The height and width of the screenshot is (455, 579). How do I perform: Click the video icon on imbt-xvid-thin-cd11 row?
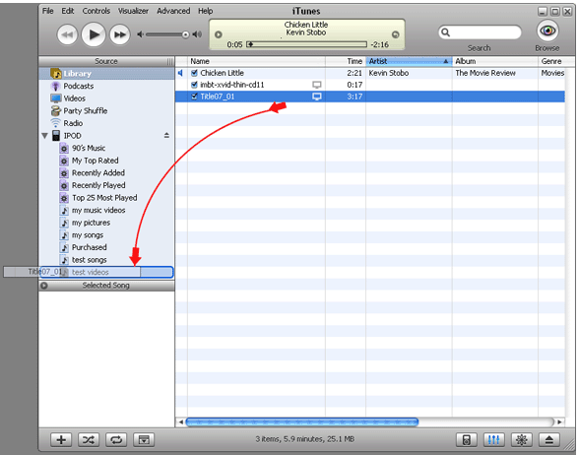317,85
